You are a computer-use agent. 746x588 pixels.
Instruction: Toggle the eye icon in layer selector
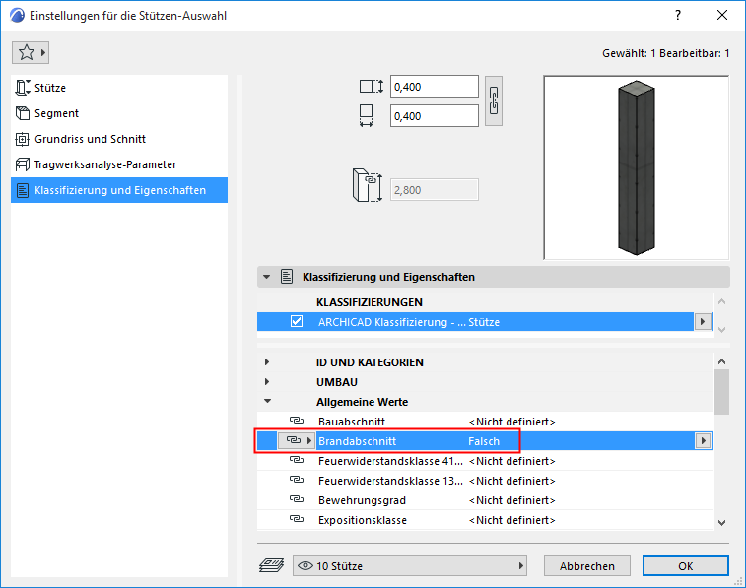[305, 566]
